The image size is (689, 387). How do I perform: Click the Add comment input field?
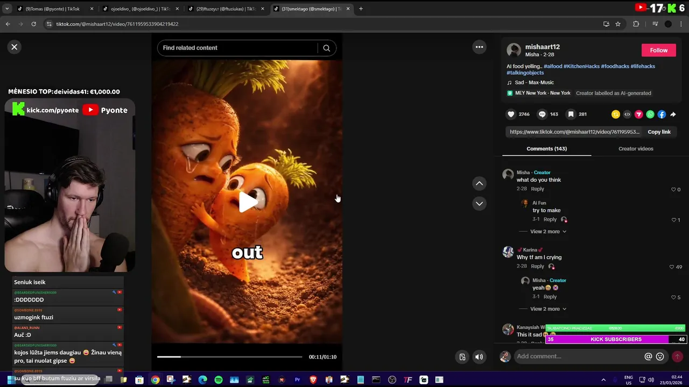tap(578, 356)
